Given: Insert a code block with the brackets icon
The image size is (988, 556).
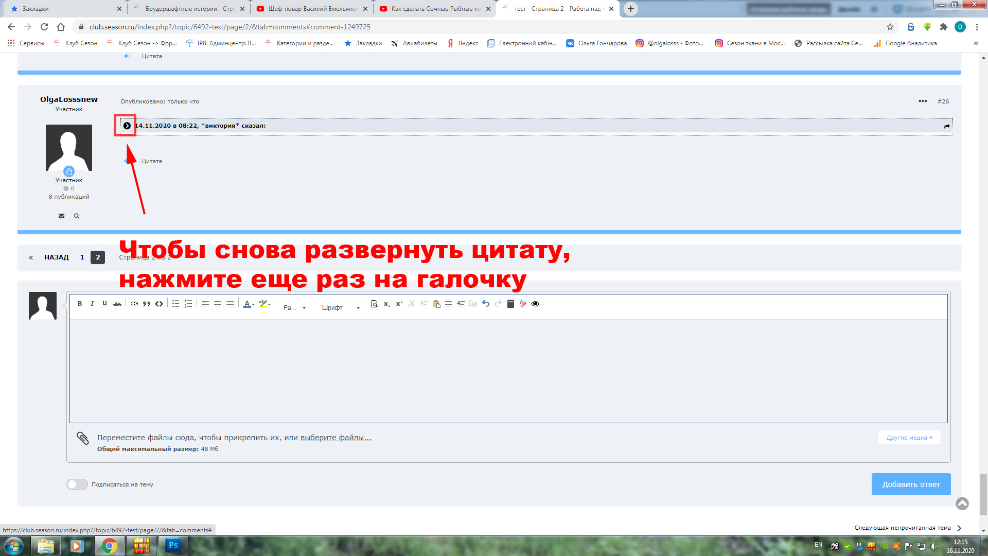Looking at the screenshot, I should (x=159, y=304).
